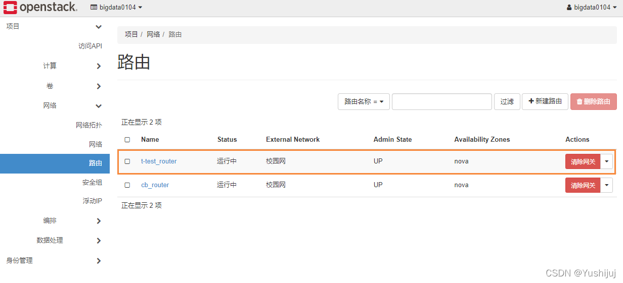Click the Status column header
The height and width of the screenshot is (283, 623).
[227, 140]
